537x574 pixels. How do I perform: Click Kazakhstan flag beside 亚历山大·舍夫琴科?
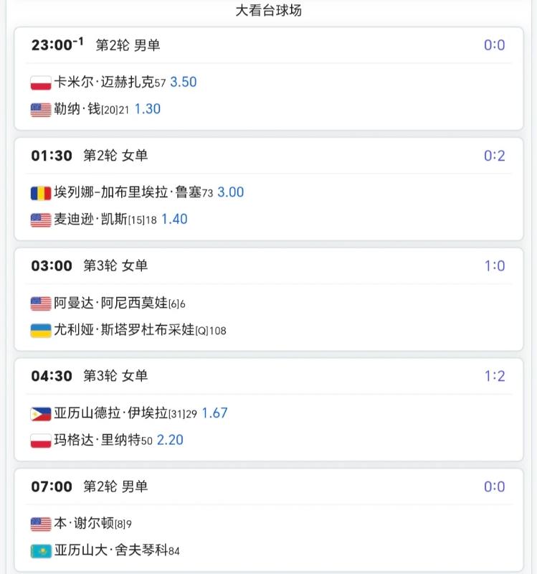[41, 551]
